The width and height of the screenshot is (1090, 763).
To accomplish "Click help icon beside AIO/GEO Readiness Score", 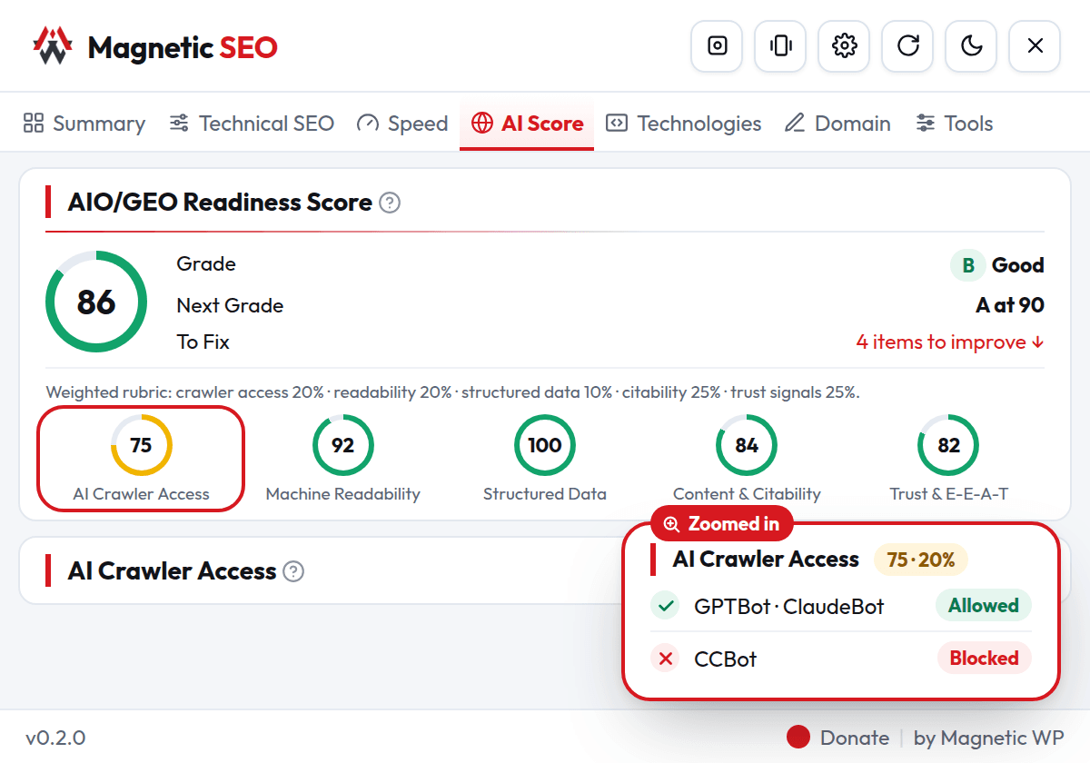I will coord(390,203).
